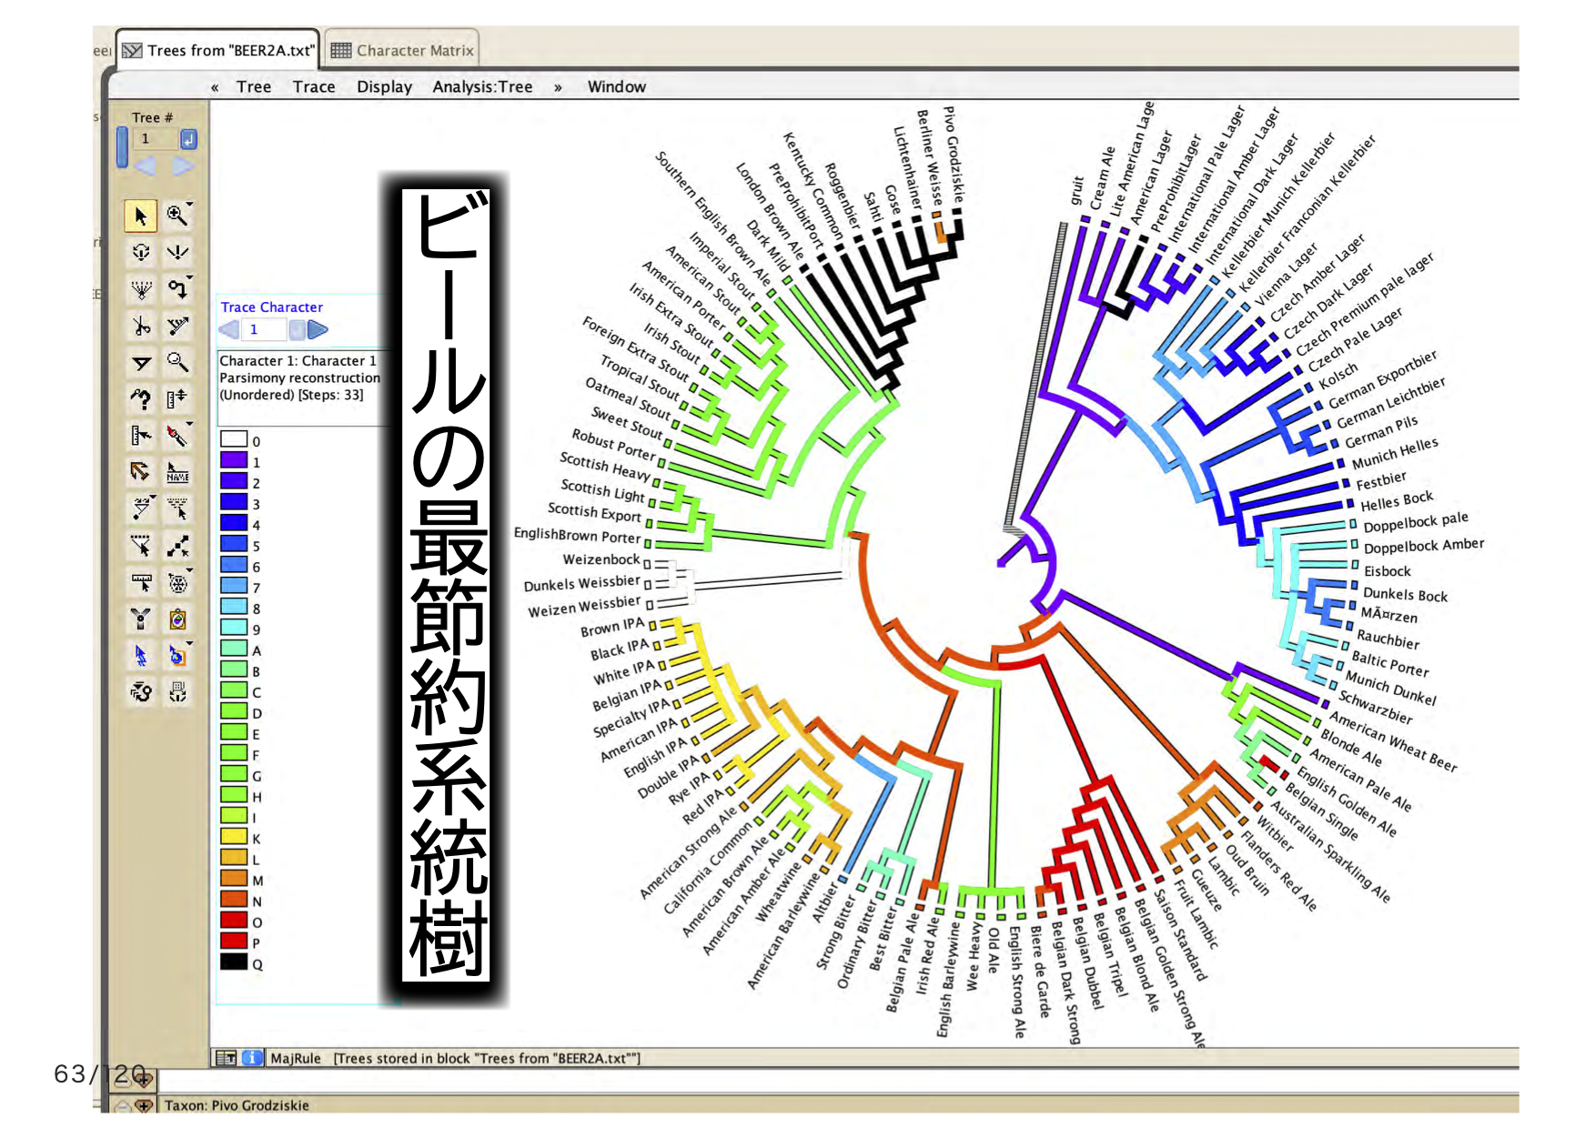The image size is (1595, 1128).
Task: Click the Eisbock taxon label
Action: (1387, 571)
